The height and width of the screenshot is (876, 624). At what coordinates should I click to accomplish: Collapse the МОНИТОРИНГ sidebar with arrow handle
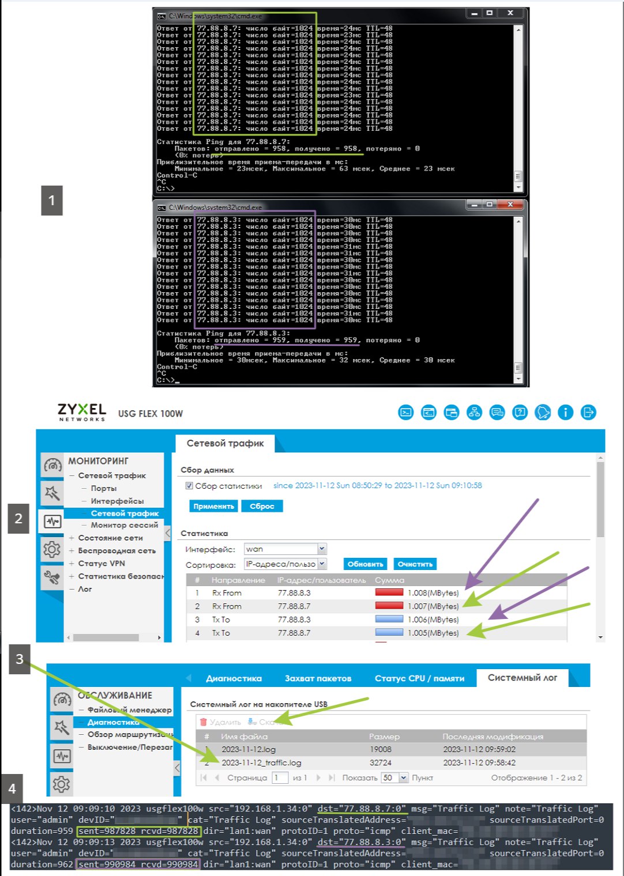[x=168, y=533]
